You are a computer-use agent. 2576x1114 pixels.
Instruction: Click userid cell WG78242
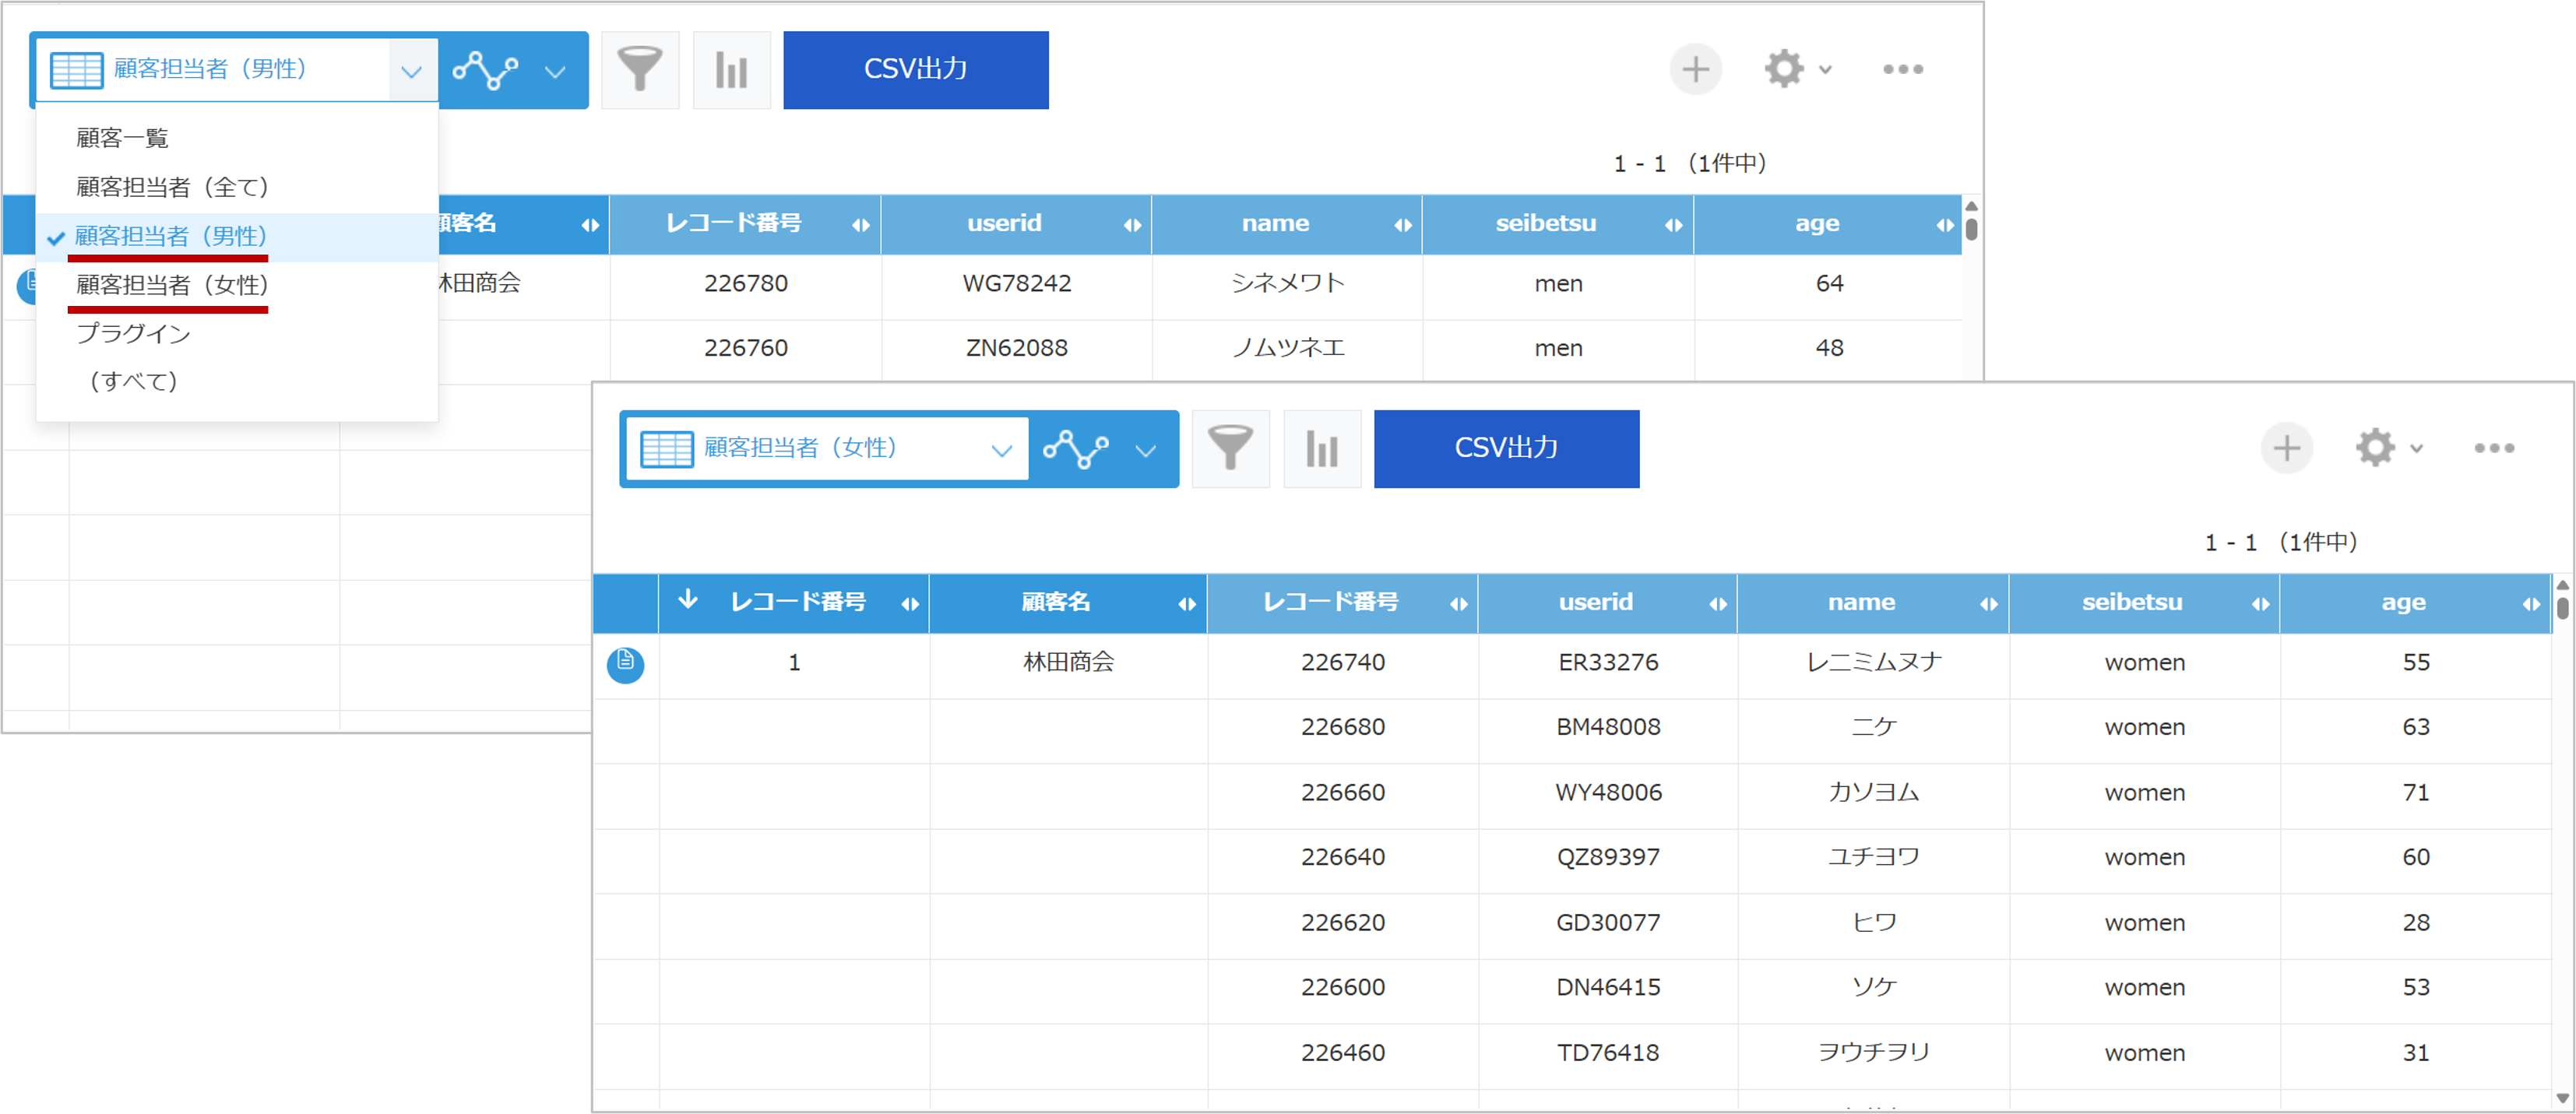click(x=1017, y=284)
